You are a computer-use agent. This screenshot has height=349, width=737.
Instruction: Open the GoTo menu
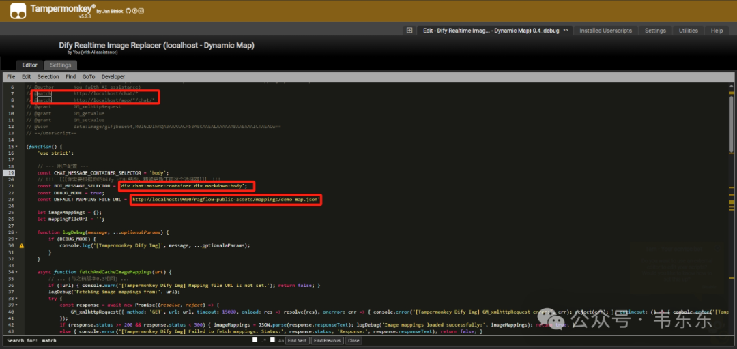pyautogui.click(x=88, y=76)
